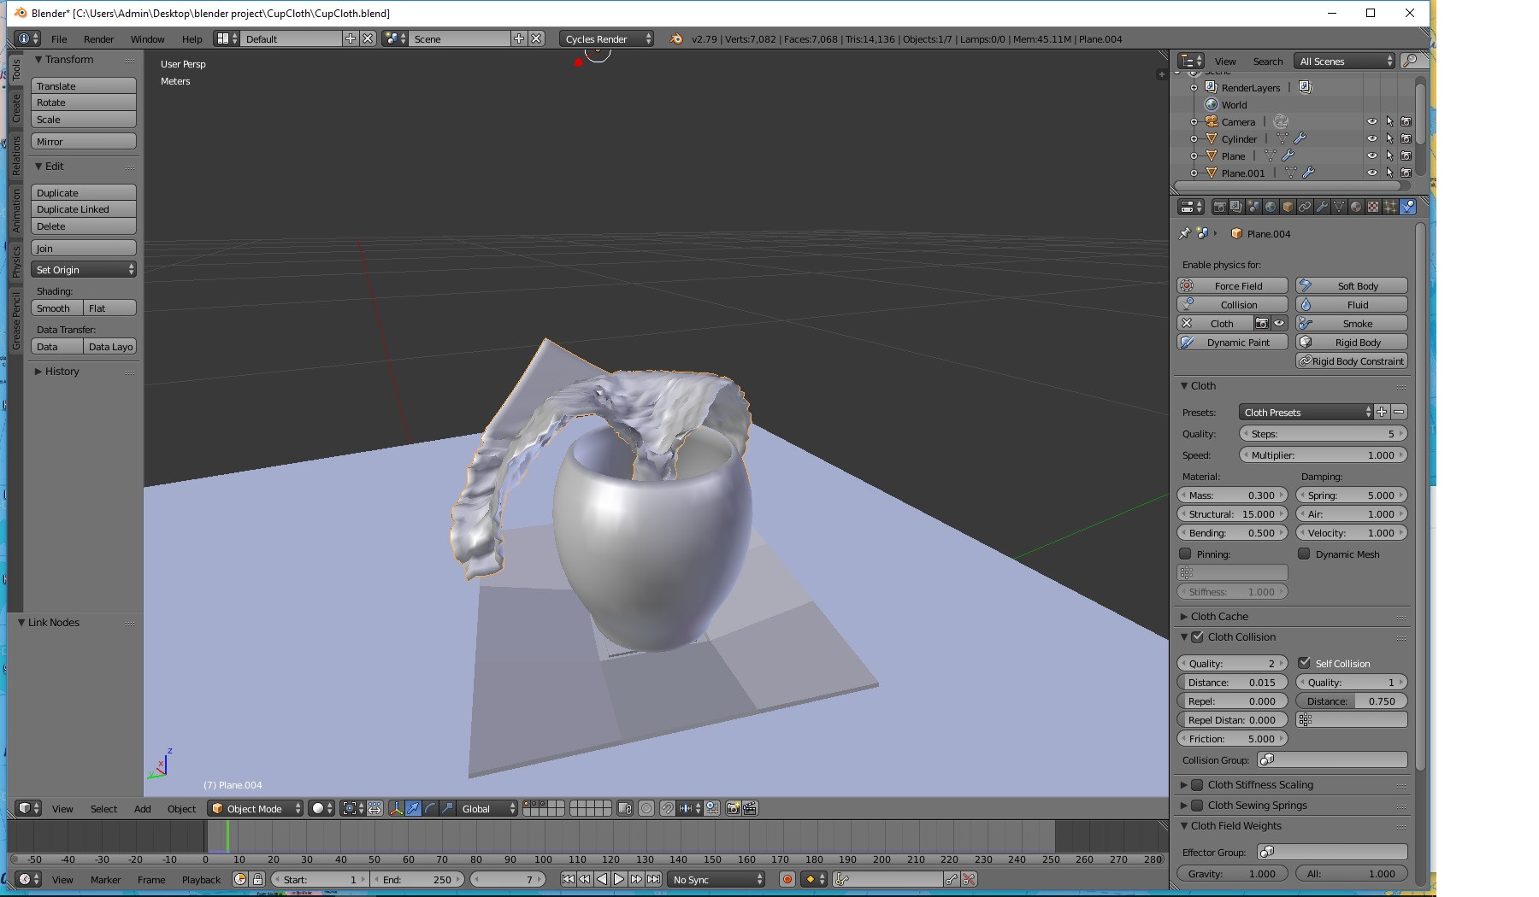The height and width of the screenshot is (897, 1539).
Task: Select the translate manipulator arrow icon
Action: 413,808
